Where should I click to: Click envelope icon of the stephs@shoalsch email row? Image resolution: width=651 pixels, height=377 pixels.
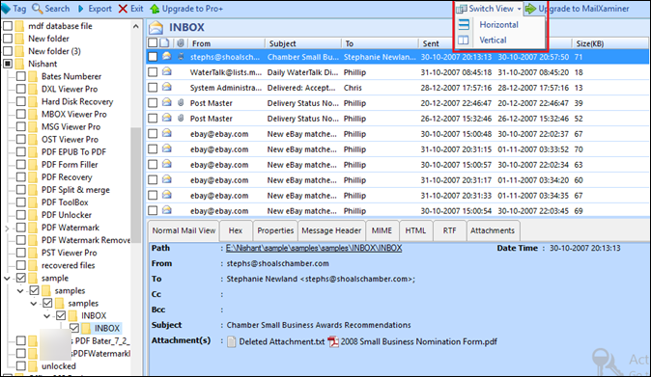point(166,56)
